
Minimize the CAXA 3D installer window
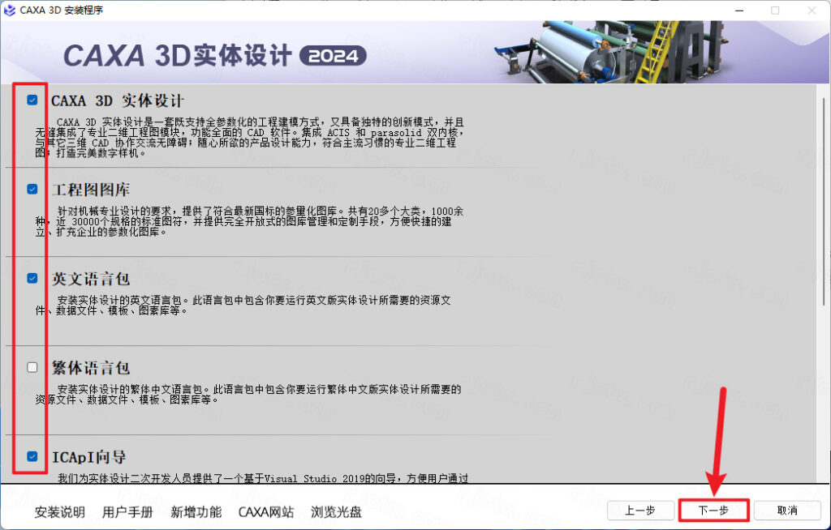738,11
